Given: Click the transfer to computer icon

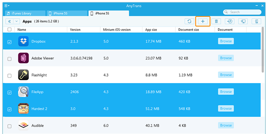Looking at the screenshot, I should [243, 22].
